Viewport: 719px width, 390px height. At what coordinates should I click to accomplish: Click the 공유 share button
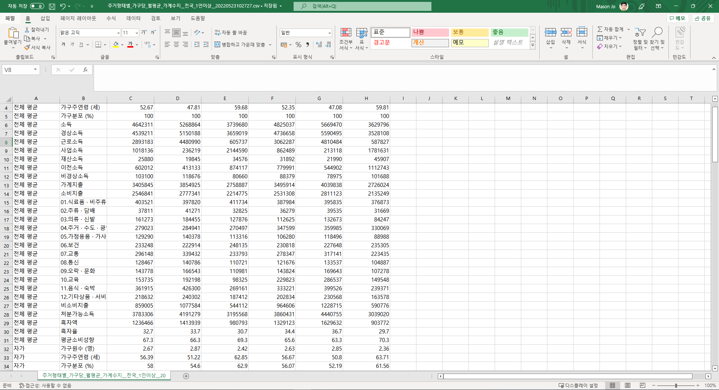click(x=703, y=18)
